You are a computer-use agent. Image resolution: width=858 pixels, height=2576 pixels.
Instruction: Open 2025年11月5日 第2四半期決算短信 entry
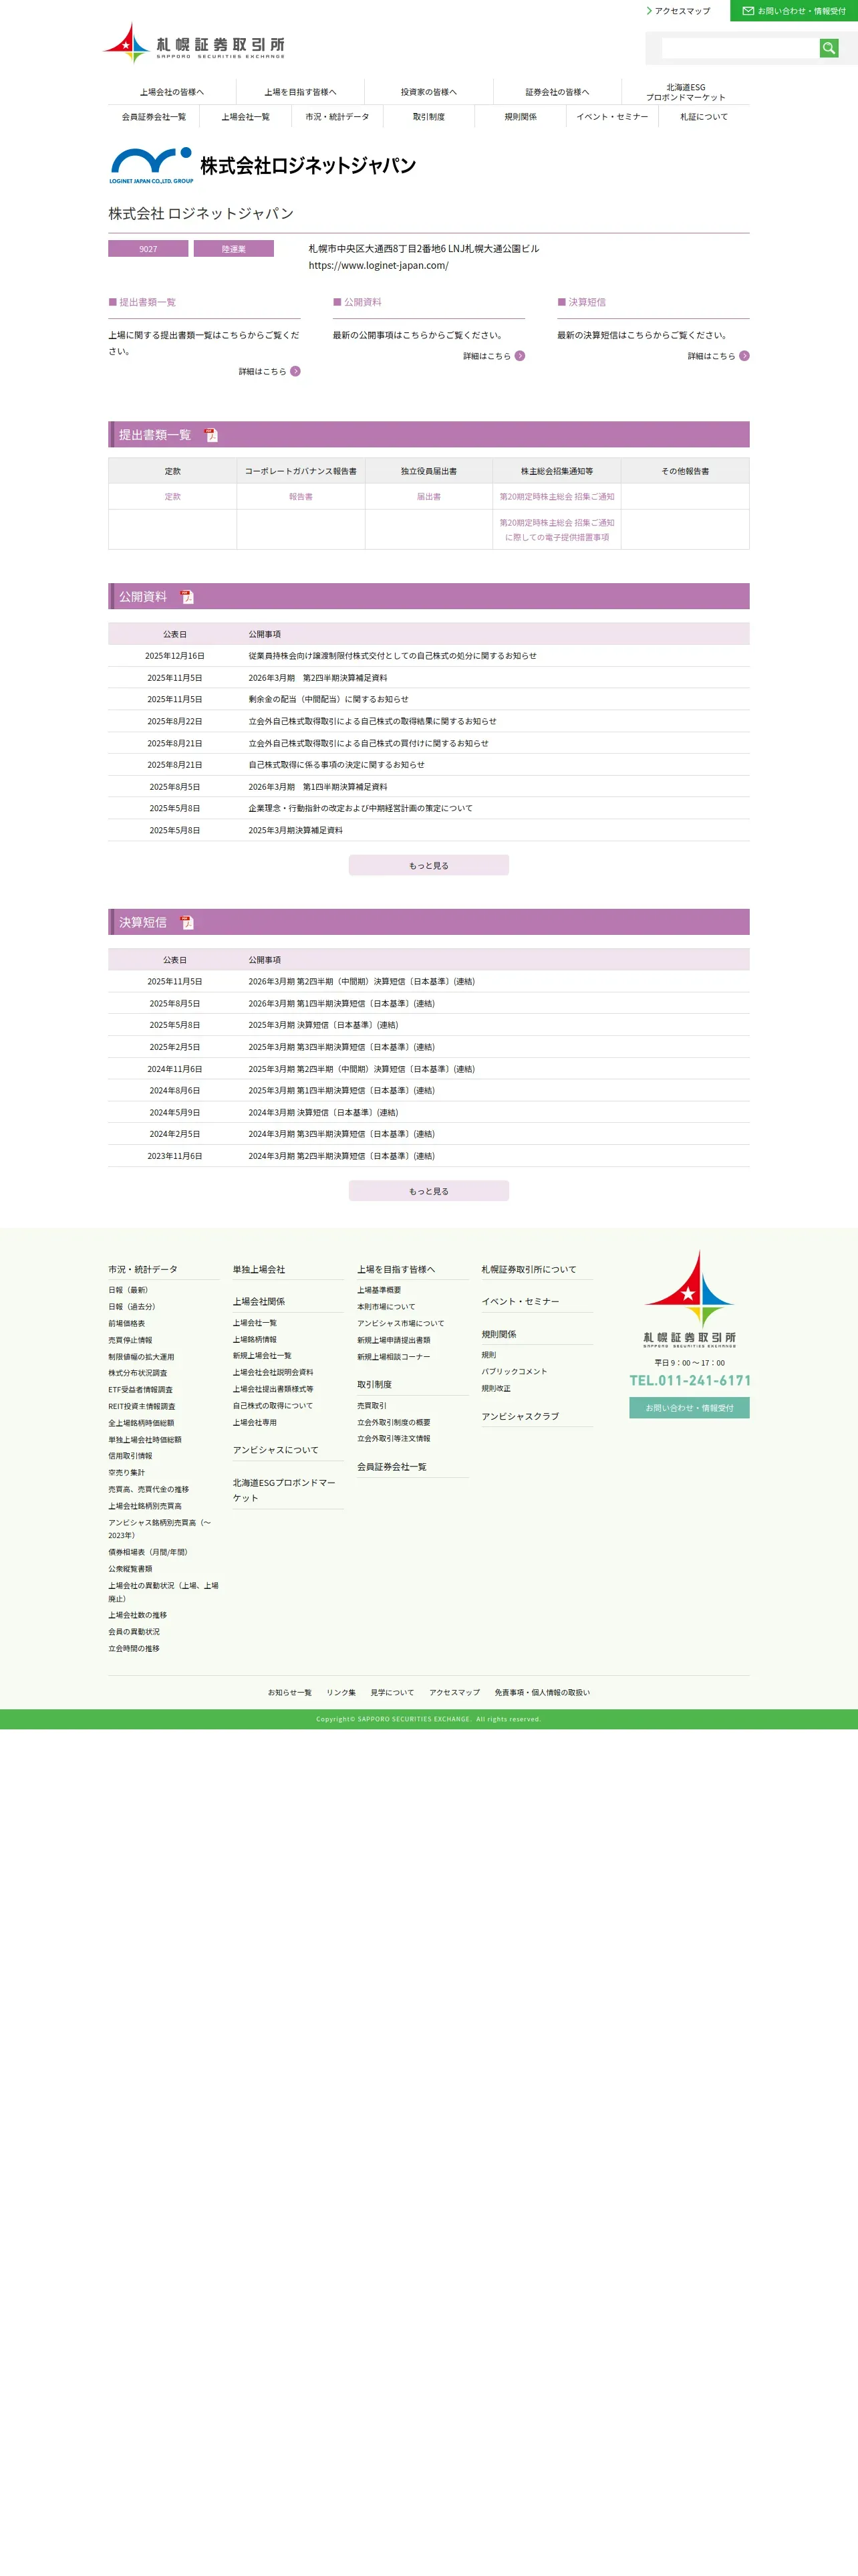[362, 982]
